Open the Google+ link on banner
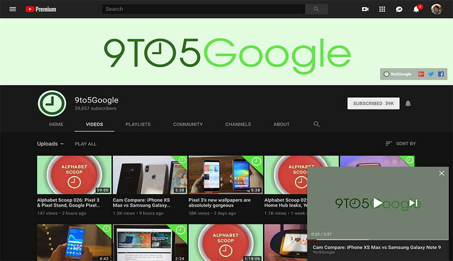Image resolution: width=453 pixels, height=261 pixels. point(421,74)
